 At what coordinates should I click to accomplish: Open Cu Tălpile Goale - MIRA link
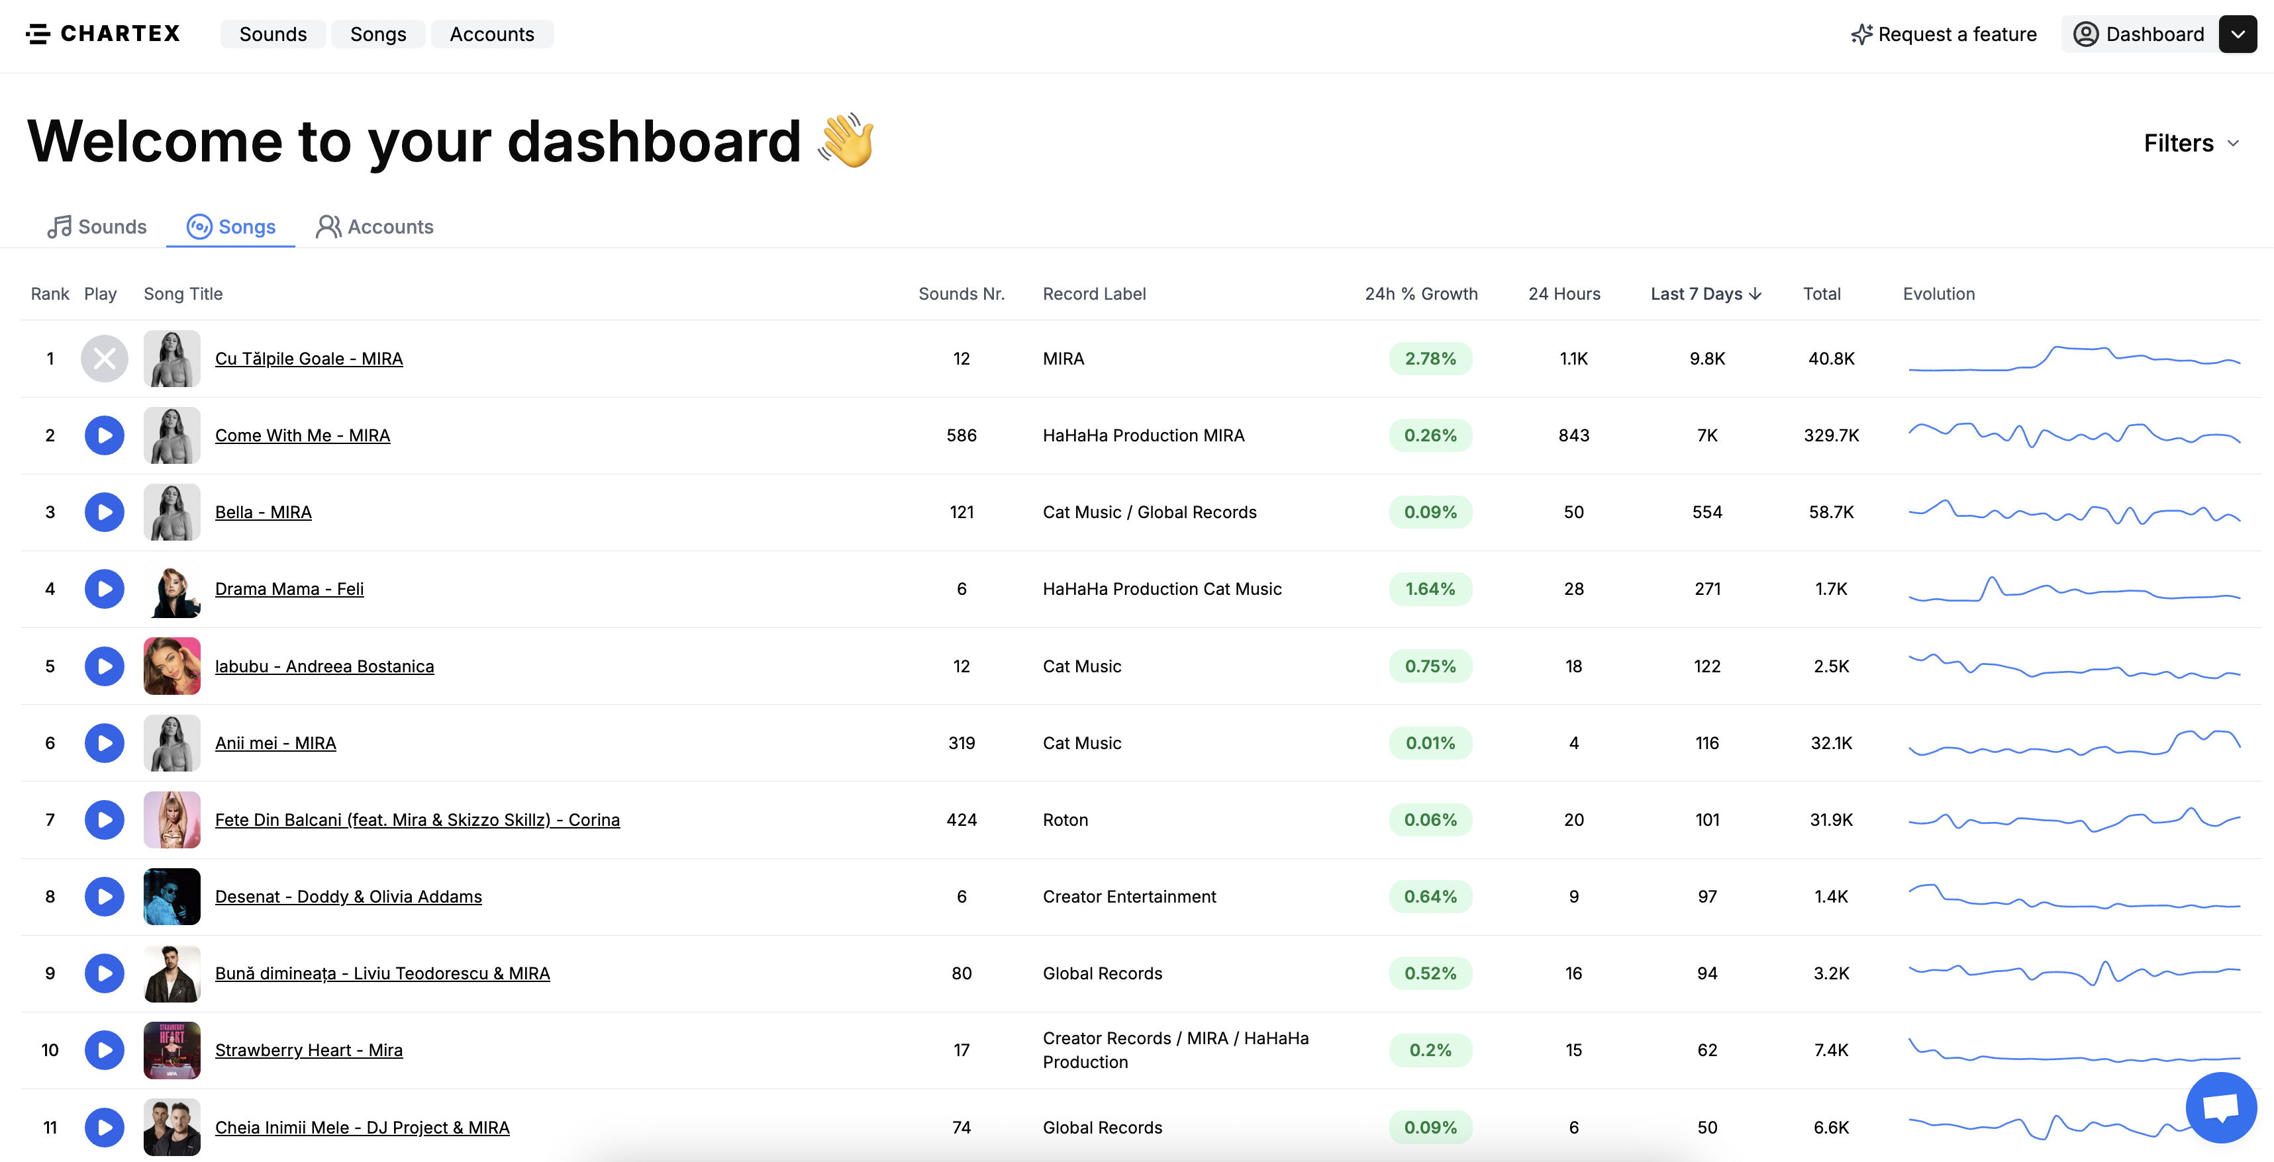pos(309,358)
